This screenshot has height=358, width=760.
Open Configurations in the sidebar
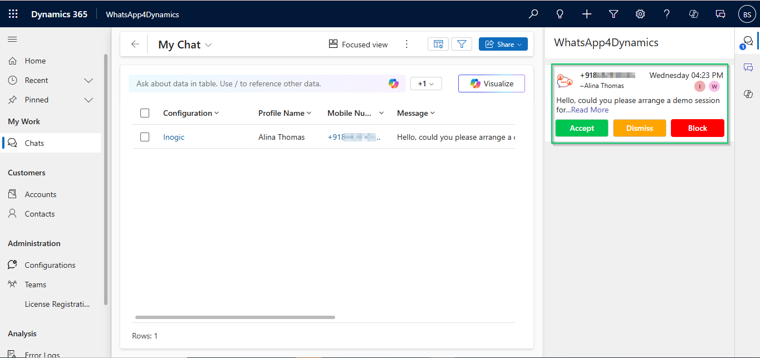50,265
